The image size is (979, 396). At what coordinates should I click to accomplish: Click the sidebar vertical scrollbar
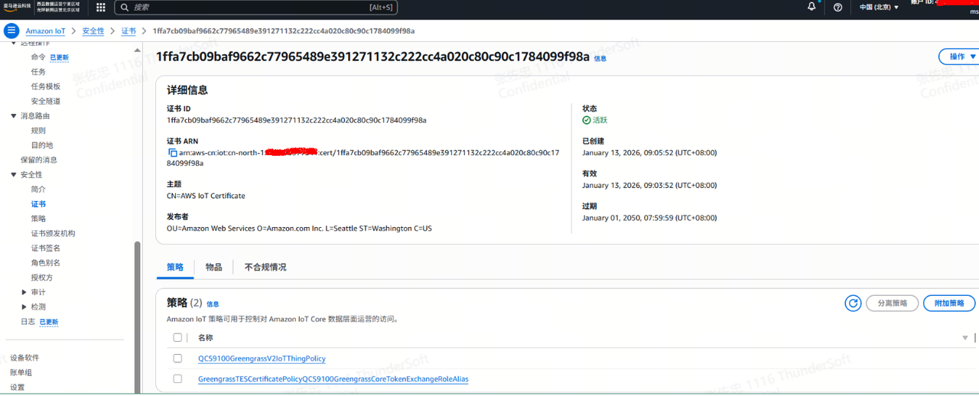click(138, 317)
